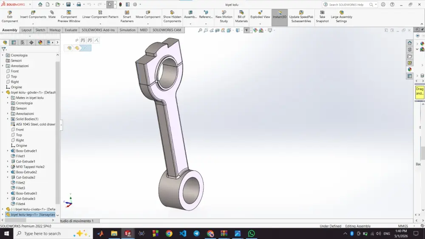Image resolution: width=425 pixels, height=239 pixels.
Task: Toggle the Instant3D button
Action: point(280,17)
